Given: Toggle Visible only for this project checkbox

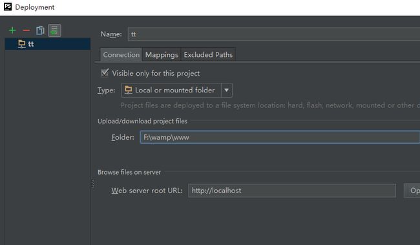Looking at the screenshot, I should 105,72.
